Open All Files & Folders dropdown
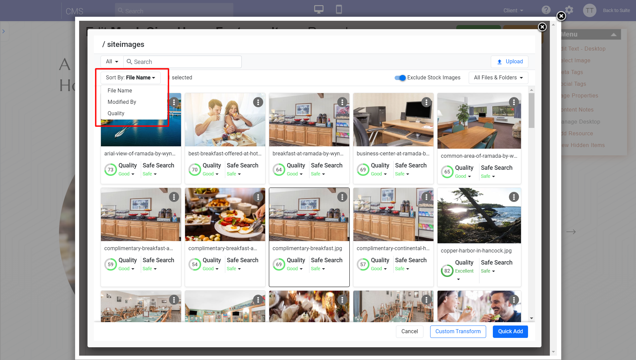Image resolution: width=636 pixels, height=360 pixels. click(x=499, y=78)
